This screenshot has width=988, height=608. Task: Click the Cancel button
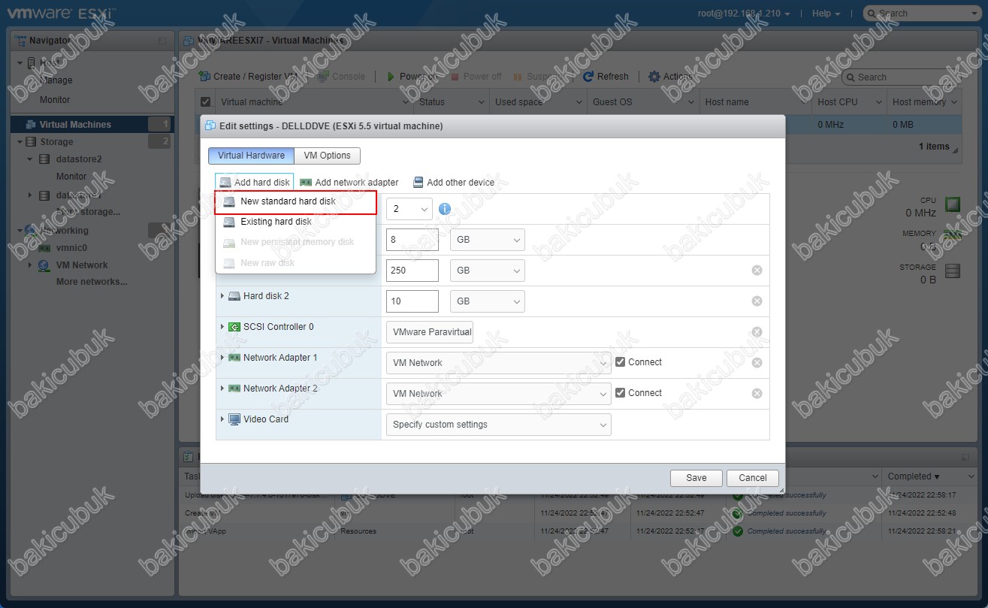(753, 478)
